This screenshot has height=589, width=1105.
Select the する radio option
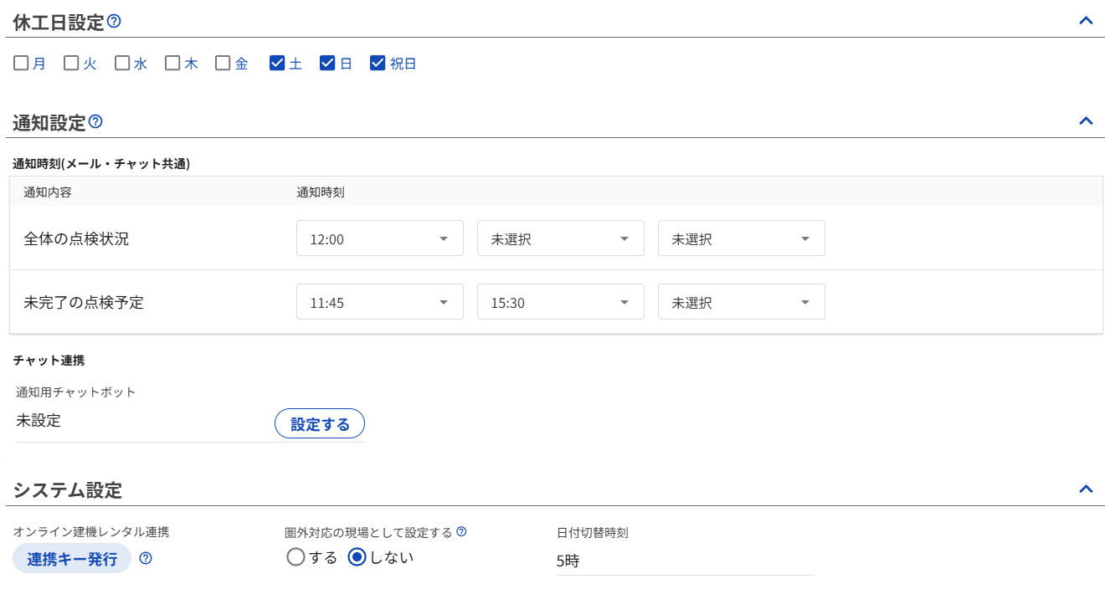click(x=296, y=557)
